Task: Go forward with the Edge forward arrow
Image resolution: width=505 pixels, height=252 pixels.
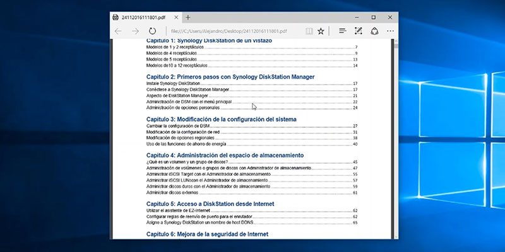Action: (x=135, y=31)
